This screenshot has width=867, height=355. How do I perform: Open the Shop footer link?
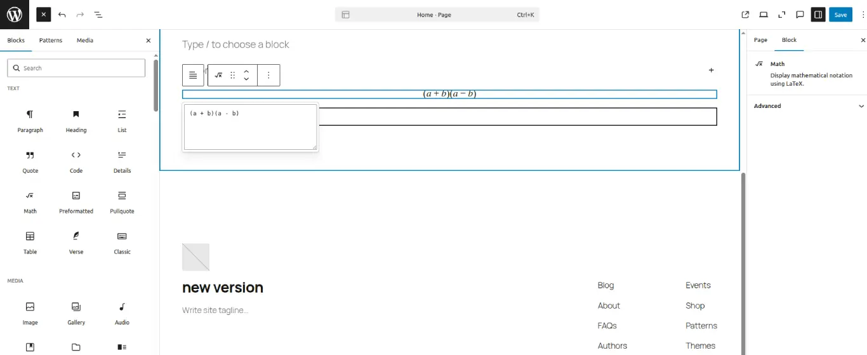coord(695,305)
